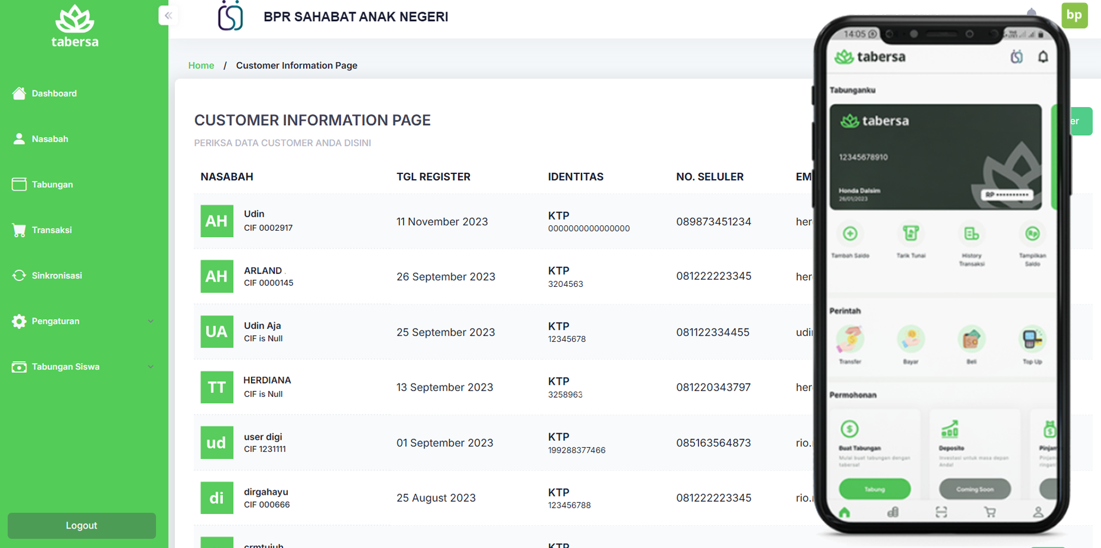
Task: Follow the Home breadcrumb link
Action: click(x=201, y=66)
